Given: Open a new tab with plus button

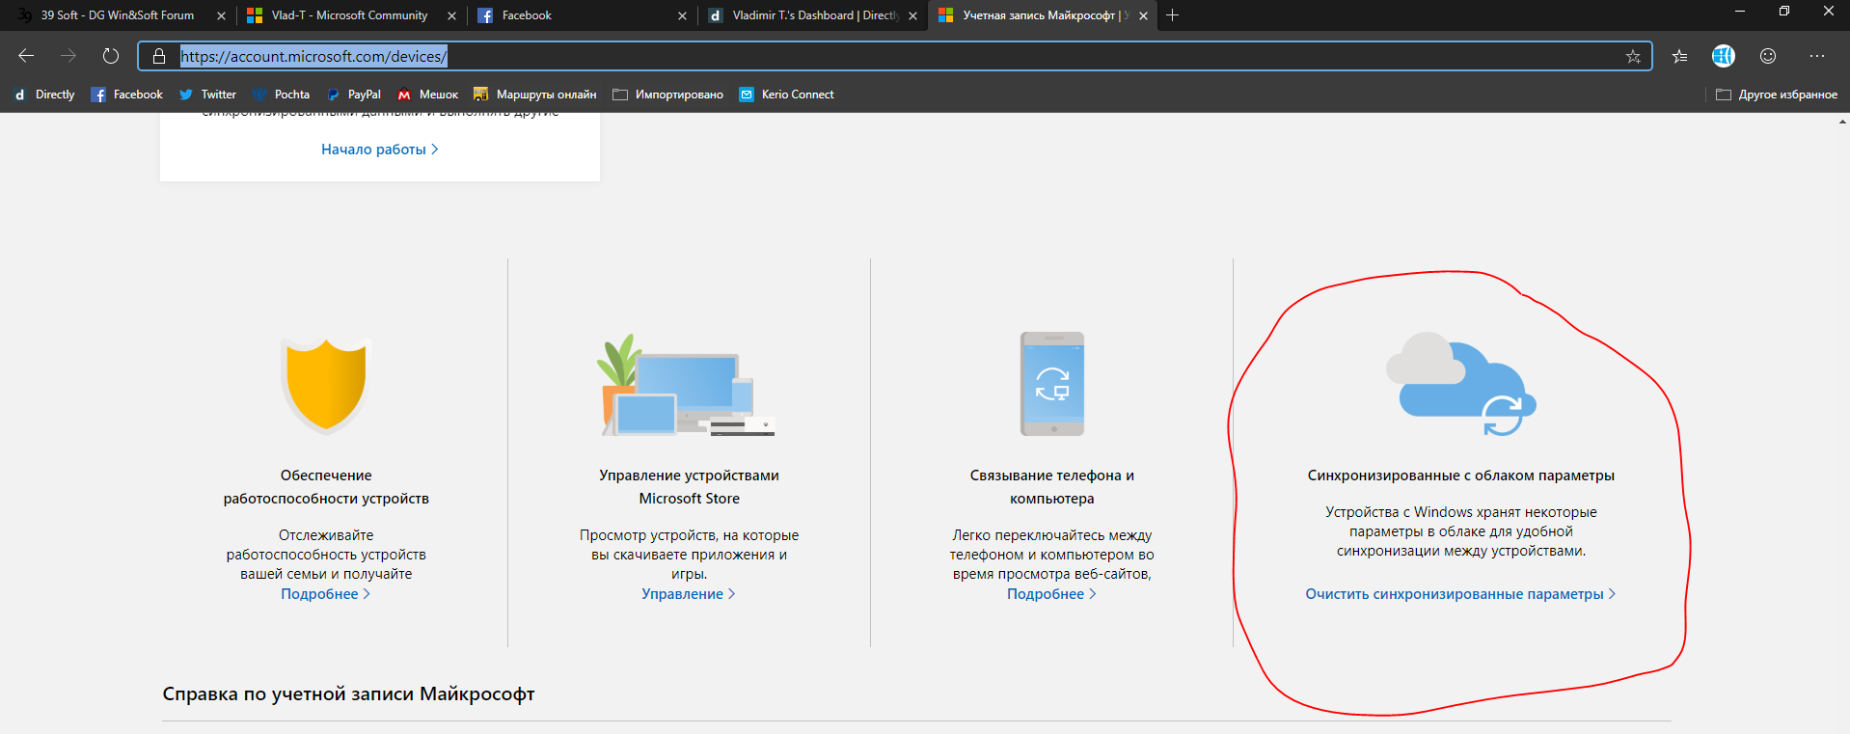Looking at the screenshot, I should coord(1173,15).
